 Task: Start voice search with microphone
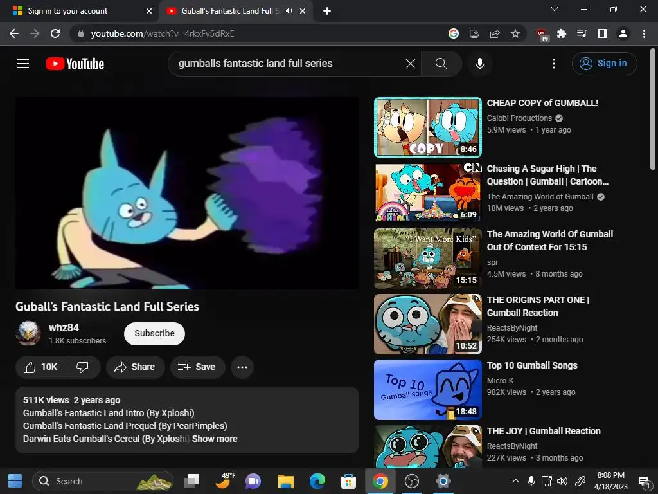pos(479,64)
